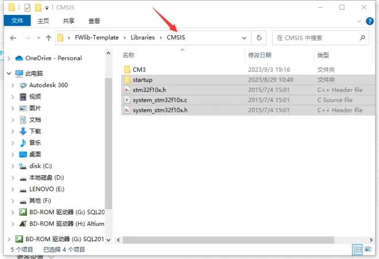This screenshot has height=259, width=379.
Task: Go up one folder level arrow
Action: (49, 38)
